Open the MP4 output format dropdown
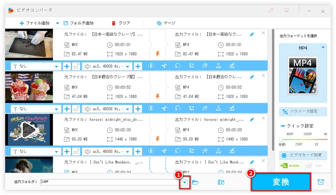336x195 pixels. point(323,47)
